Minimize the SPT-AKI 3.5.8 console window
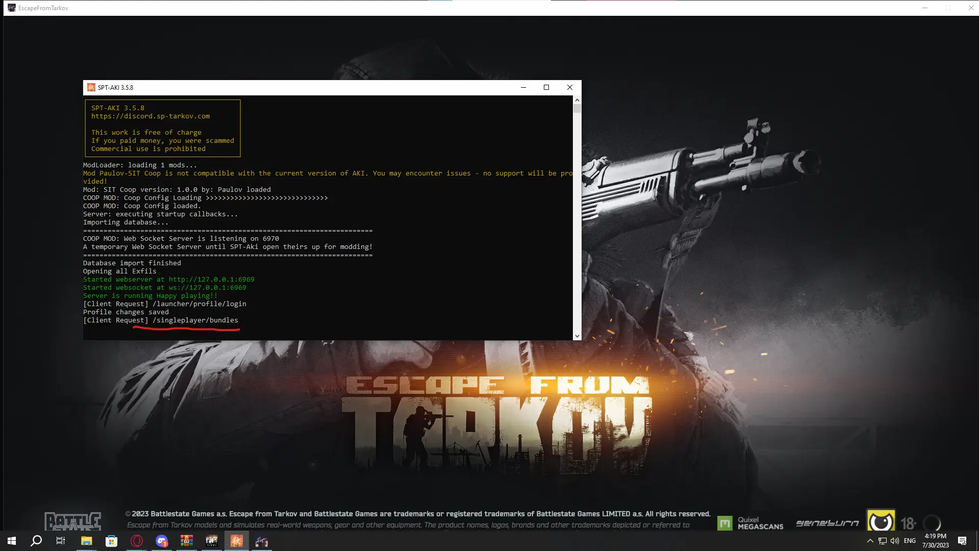979x551 pixels. [523, 87]
